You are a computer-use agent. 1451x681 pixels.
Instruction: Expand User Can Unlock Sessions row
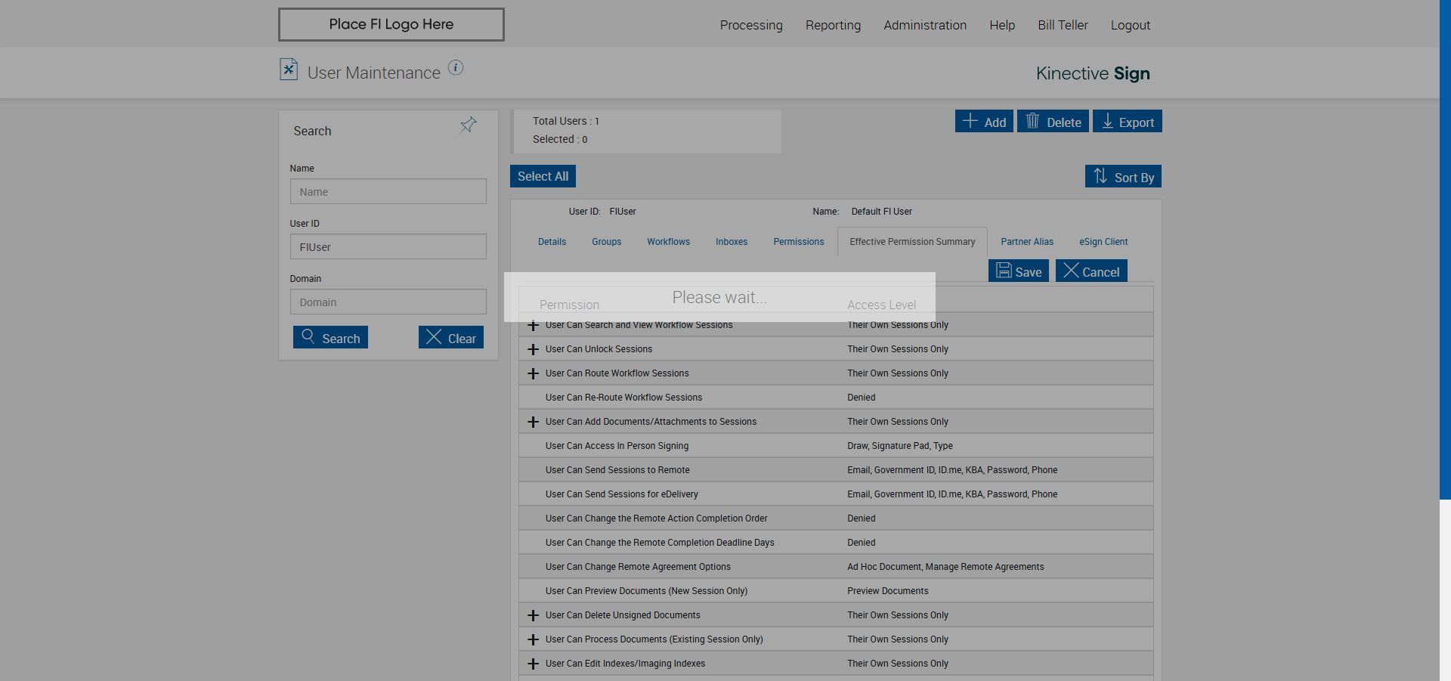pos(534,349)
